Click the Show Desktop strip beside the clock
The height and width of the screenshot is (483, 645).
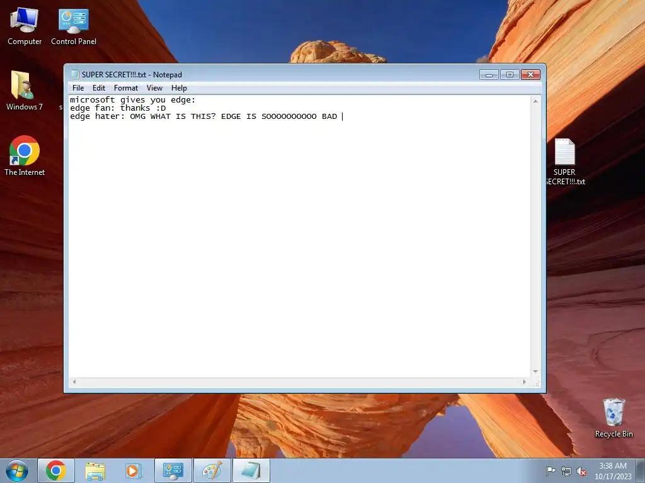click(x=641, y=470)
